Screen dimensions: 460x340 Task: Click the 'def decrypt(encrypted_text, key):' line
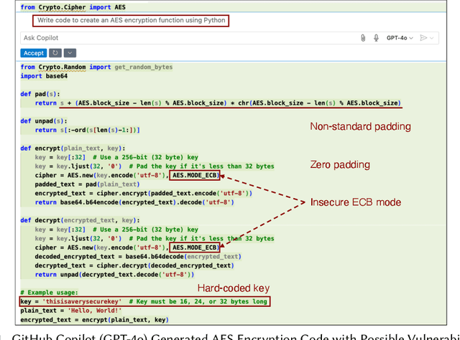pos(80,220)
